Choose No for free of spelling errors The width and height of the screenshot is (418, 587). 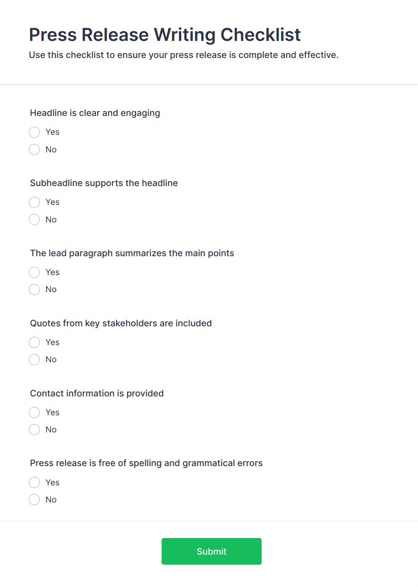pos(35,500)
